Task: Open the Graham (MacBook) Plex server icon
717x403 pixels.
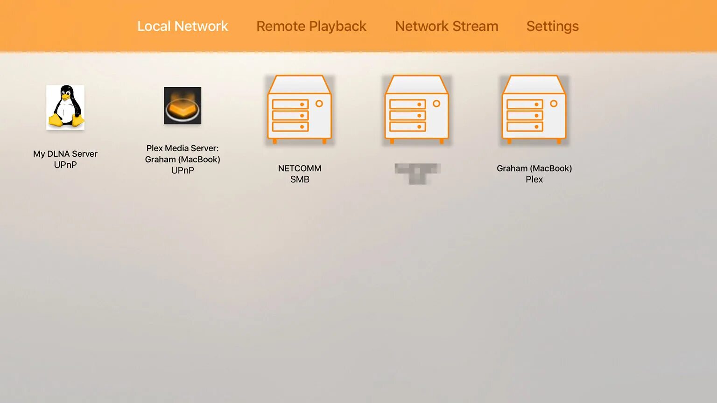Action: pyautogui.click(x=534, y=110)
